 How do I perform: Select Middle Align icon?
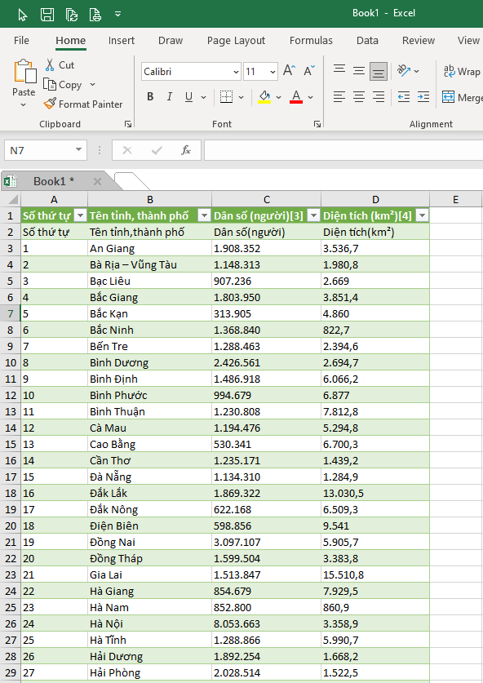[x=359, y=70]
